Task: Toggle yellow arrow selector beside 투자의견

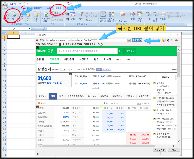Action: pyautogui.click(x=154, y=110)
